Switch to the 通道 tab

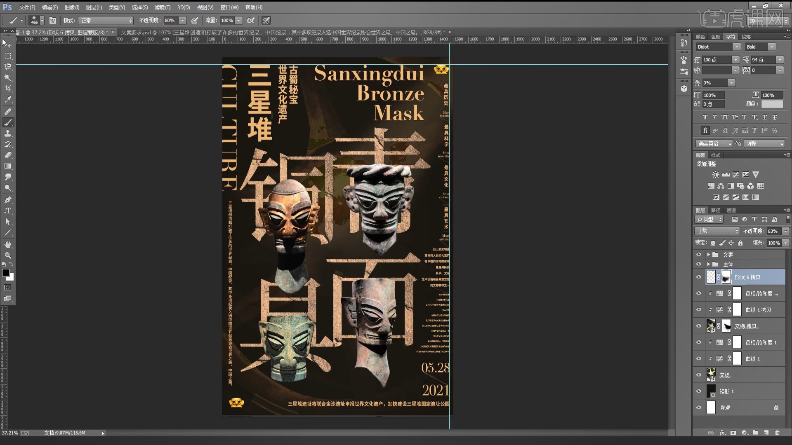coord(731,210)
